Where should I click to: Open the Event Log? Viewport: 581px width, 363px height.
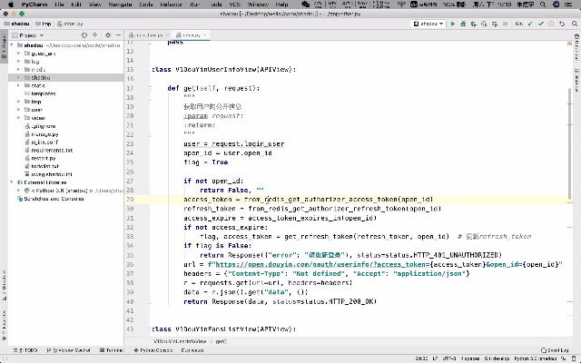click(x=555, y=350)
